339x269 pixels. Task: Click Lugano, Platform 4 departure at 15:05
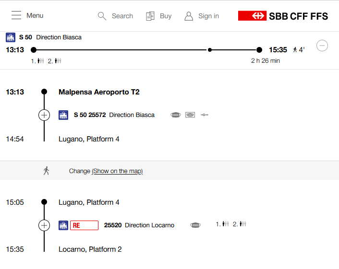(x=89, y=202)
